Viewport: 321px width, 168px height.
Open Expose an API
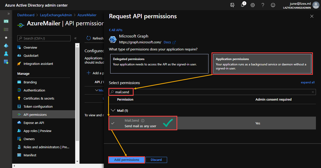pyautogui.click(x=44, y=123)
